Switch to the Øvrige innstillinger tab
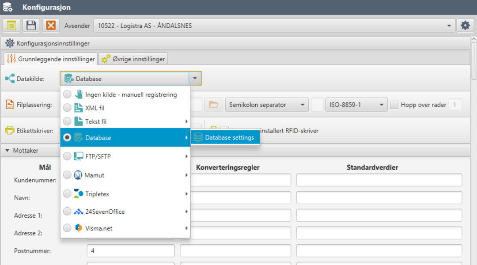Screen dimensions: 477x265 132,58
